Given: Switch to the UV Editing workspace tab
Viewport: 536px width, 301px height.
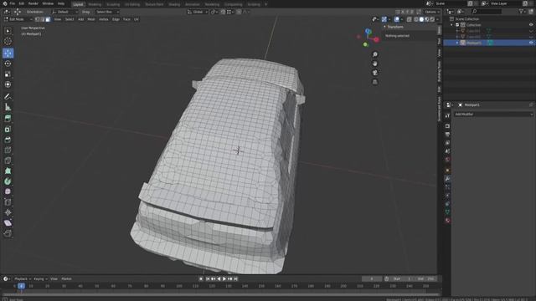Looking at the screenshot, I should click(132, 4).
